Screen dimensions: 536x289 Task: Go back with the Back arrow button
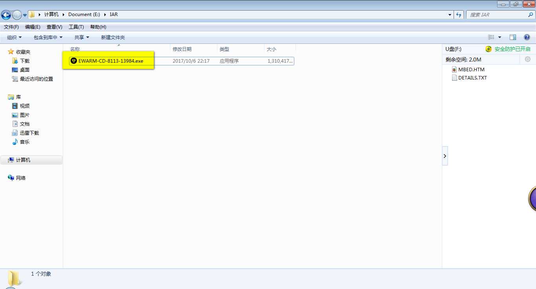6,15
